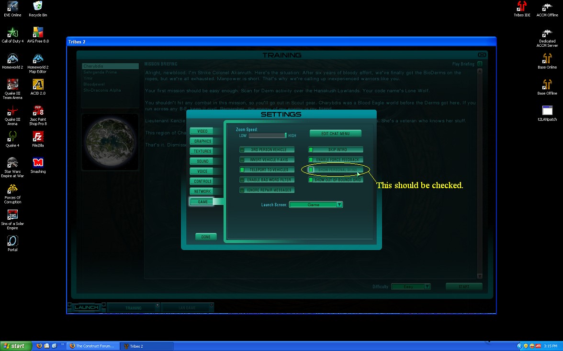The height and width of the screenshot is (351, 563).
Task: Launch Quake III Arena desktop shortcut
Action: coord(12,116)
